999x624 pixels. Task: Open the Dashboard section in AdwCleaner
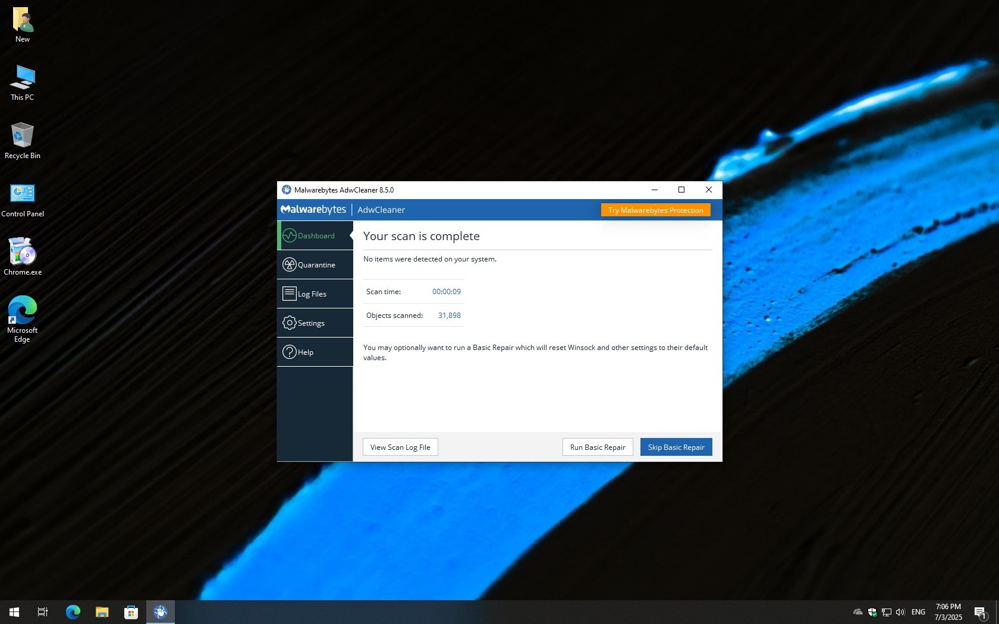tap(315, 235)
